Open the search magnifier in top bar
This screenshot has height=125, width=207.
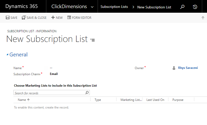(x=182, y=7)
